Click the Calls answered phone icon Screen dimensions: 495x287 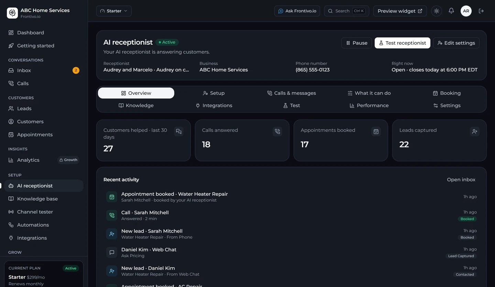(277, 131)
